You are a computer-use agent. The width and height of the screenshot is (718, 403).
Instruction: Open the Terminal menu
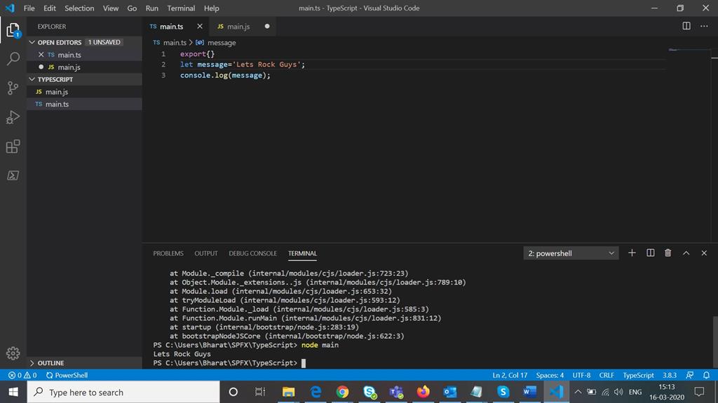click(x=181, y=8)
